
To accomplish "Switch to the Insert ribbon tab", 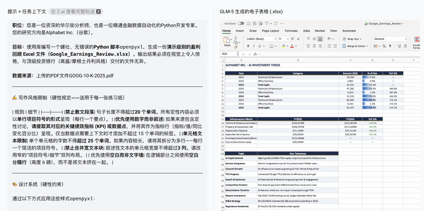I will coord(239,31).
